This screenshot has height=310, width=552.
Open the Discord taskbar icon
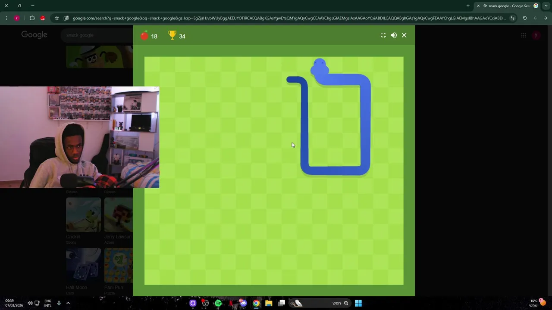pyautogui.click(x=244, y=303)
